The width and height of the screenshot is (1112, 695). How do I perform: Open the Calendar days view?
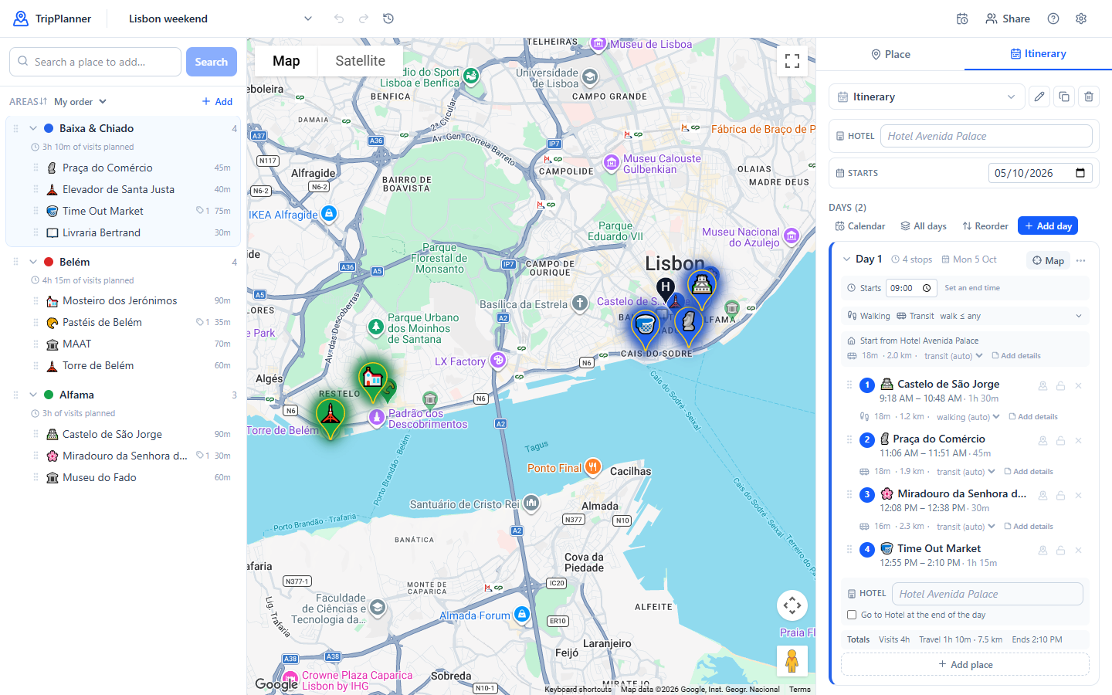click(859, 226)
